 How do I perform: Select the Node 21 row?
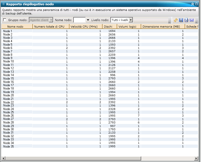100,99
